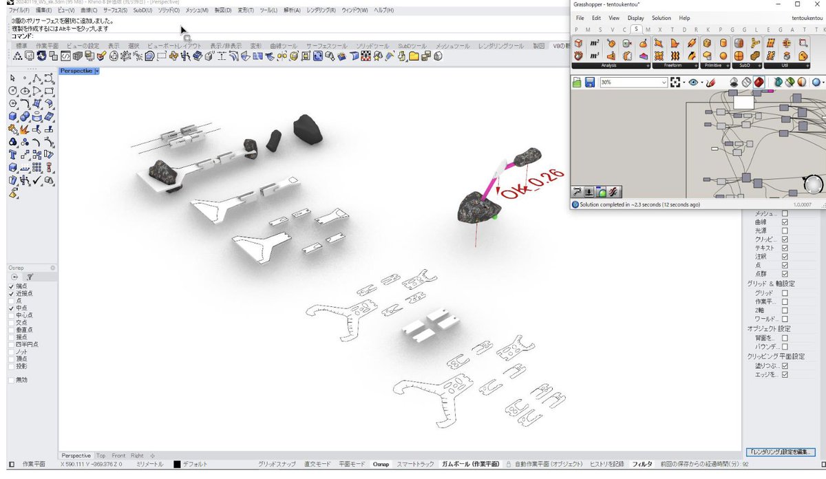Viewport: 826px width, 479px height.
Task: Uncheck the 近接点 osnap checkbox
Action: (x=11, y=294)
